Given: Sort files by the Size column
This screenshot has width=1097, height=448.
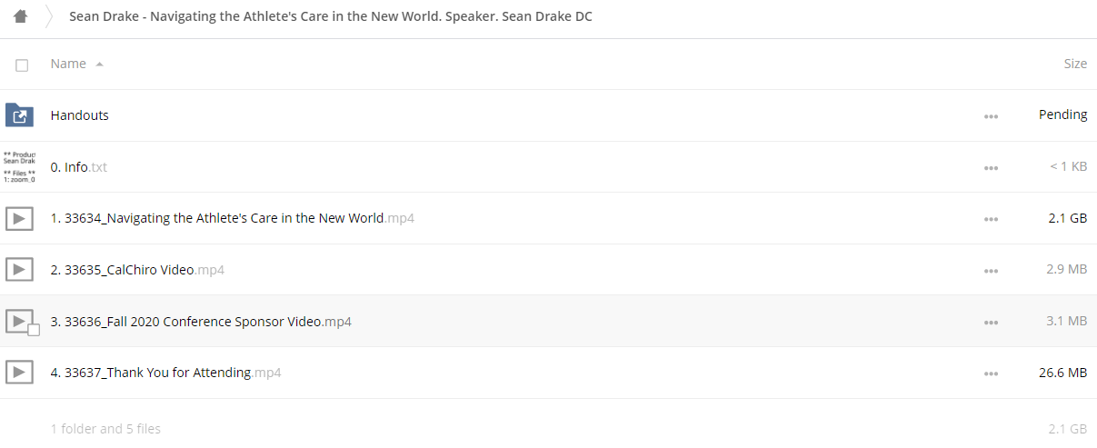Looking at the screenshot, I should pos(1075,64).
